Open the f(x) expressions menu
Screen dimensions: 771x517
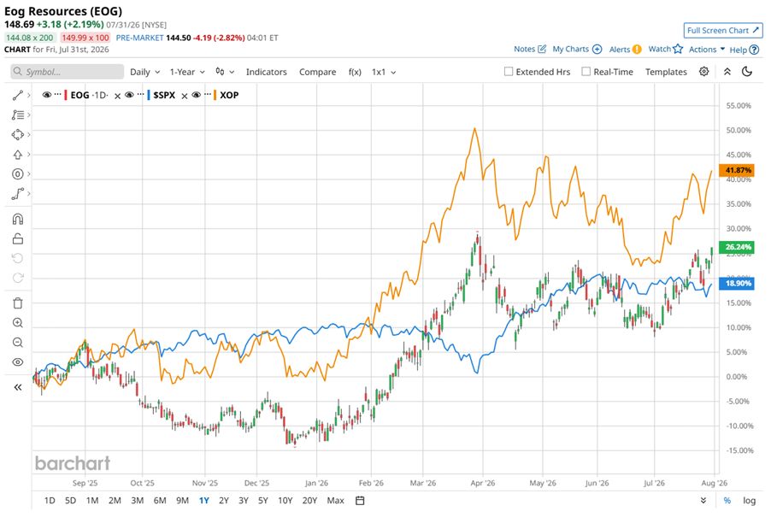pyautogui.click(x=355, y=72)
